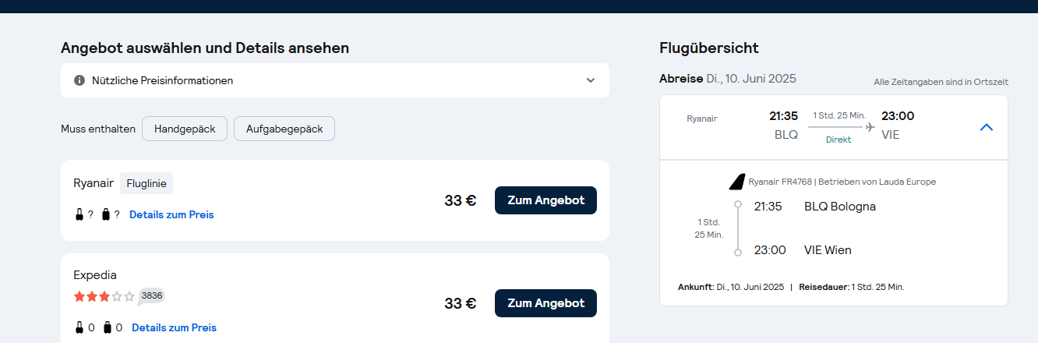Click the 21:35 BLQ departure summary row
The height and width of the screenshot is (343, 1038).
click(x=834, y=127)
